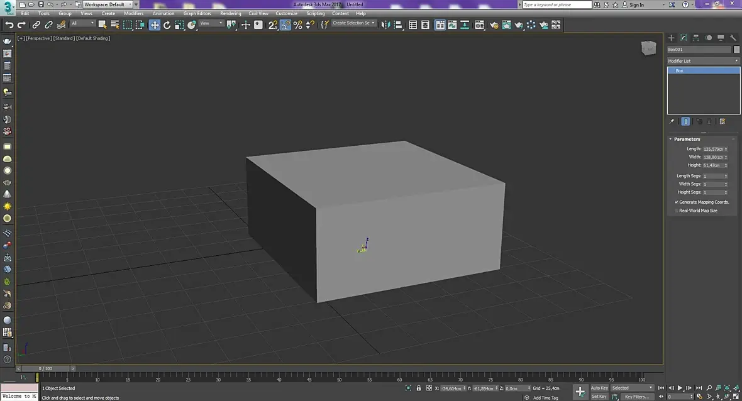Open the Modifiers menu

pos(133,13)
